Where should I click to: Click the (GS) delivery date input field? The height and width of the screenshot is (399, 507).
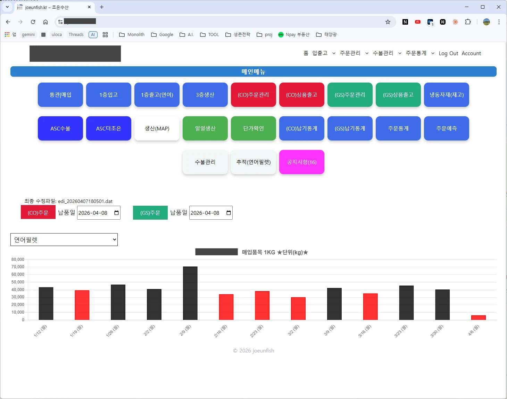pyautogui.click(x=211, y=213)
